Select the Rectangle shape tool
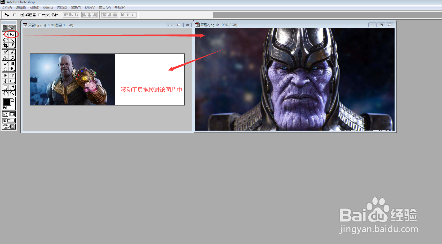 tap(12, 81)
